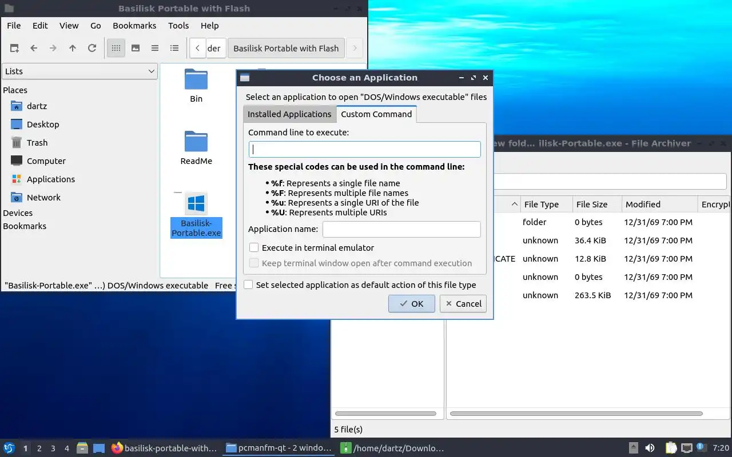Switch to icon view in file manager toolbar
The image size is (732, 457).
point(116,49)
